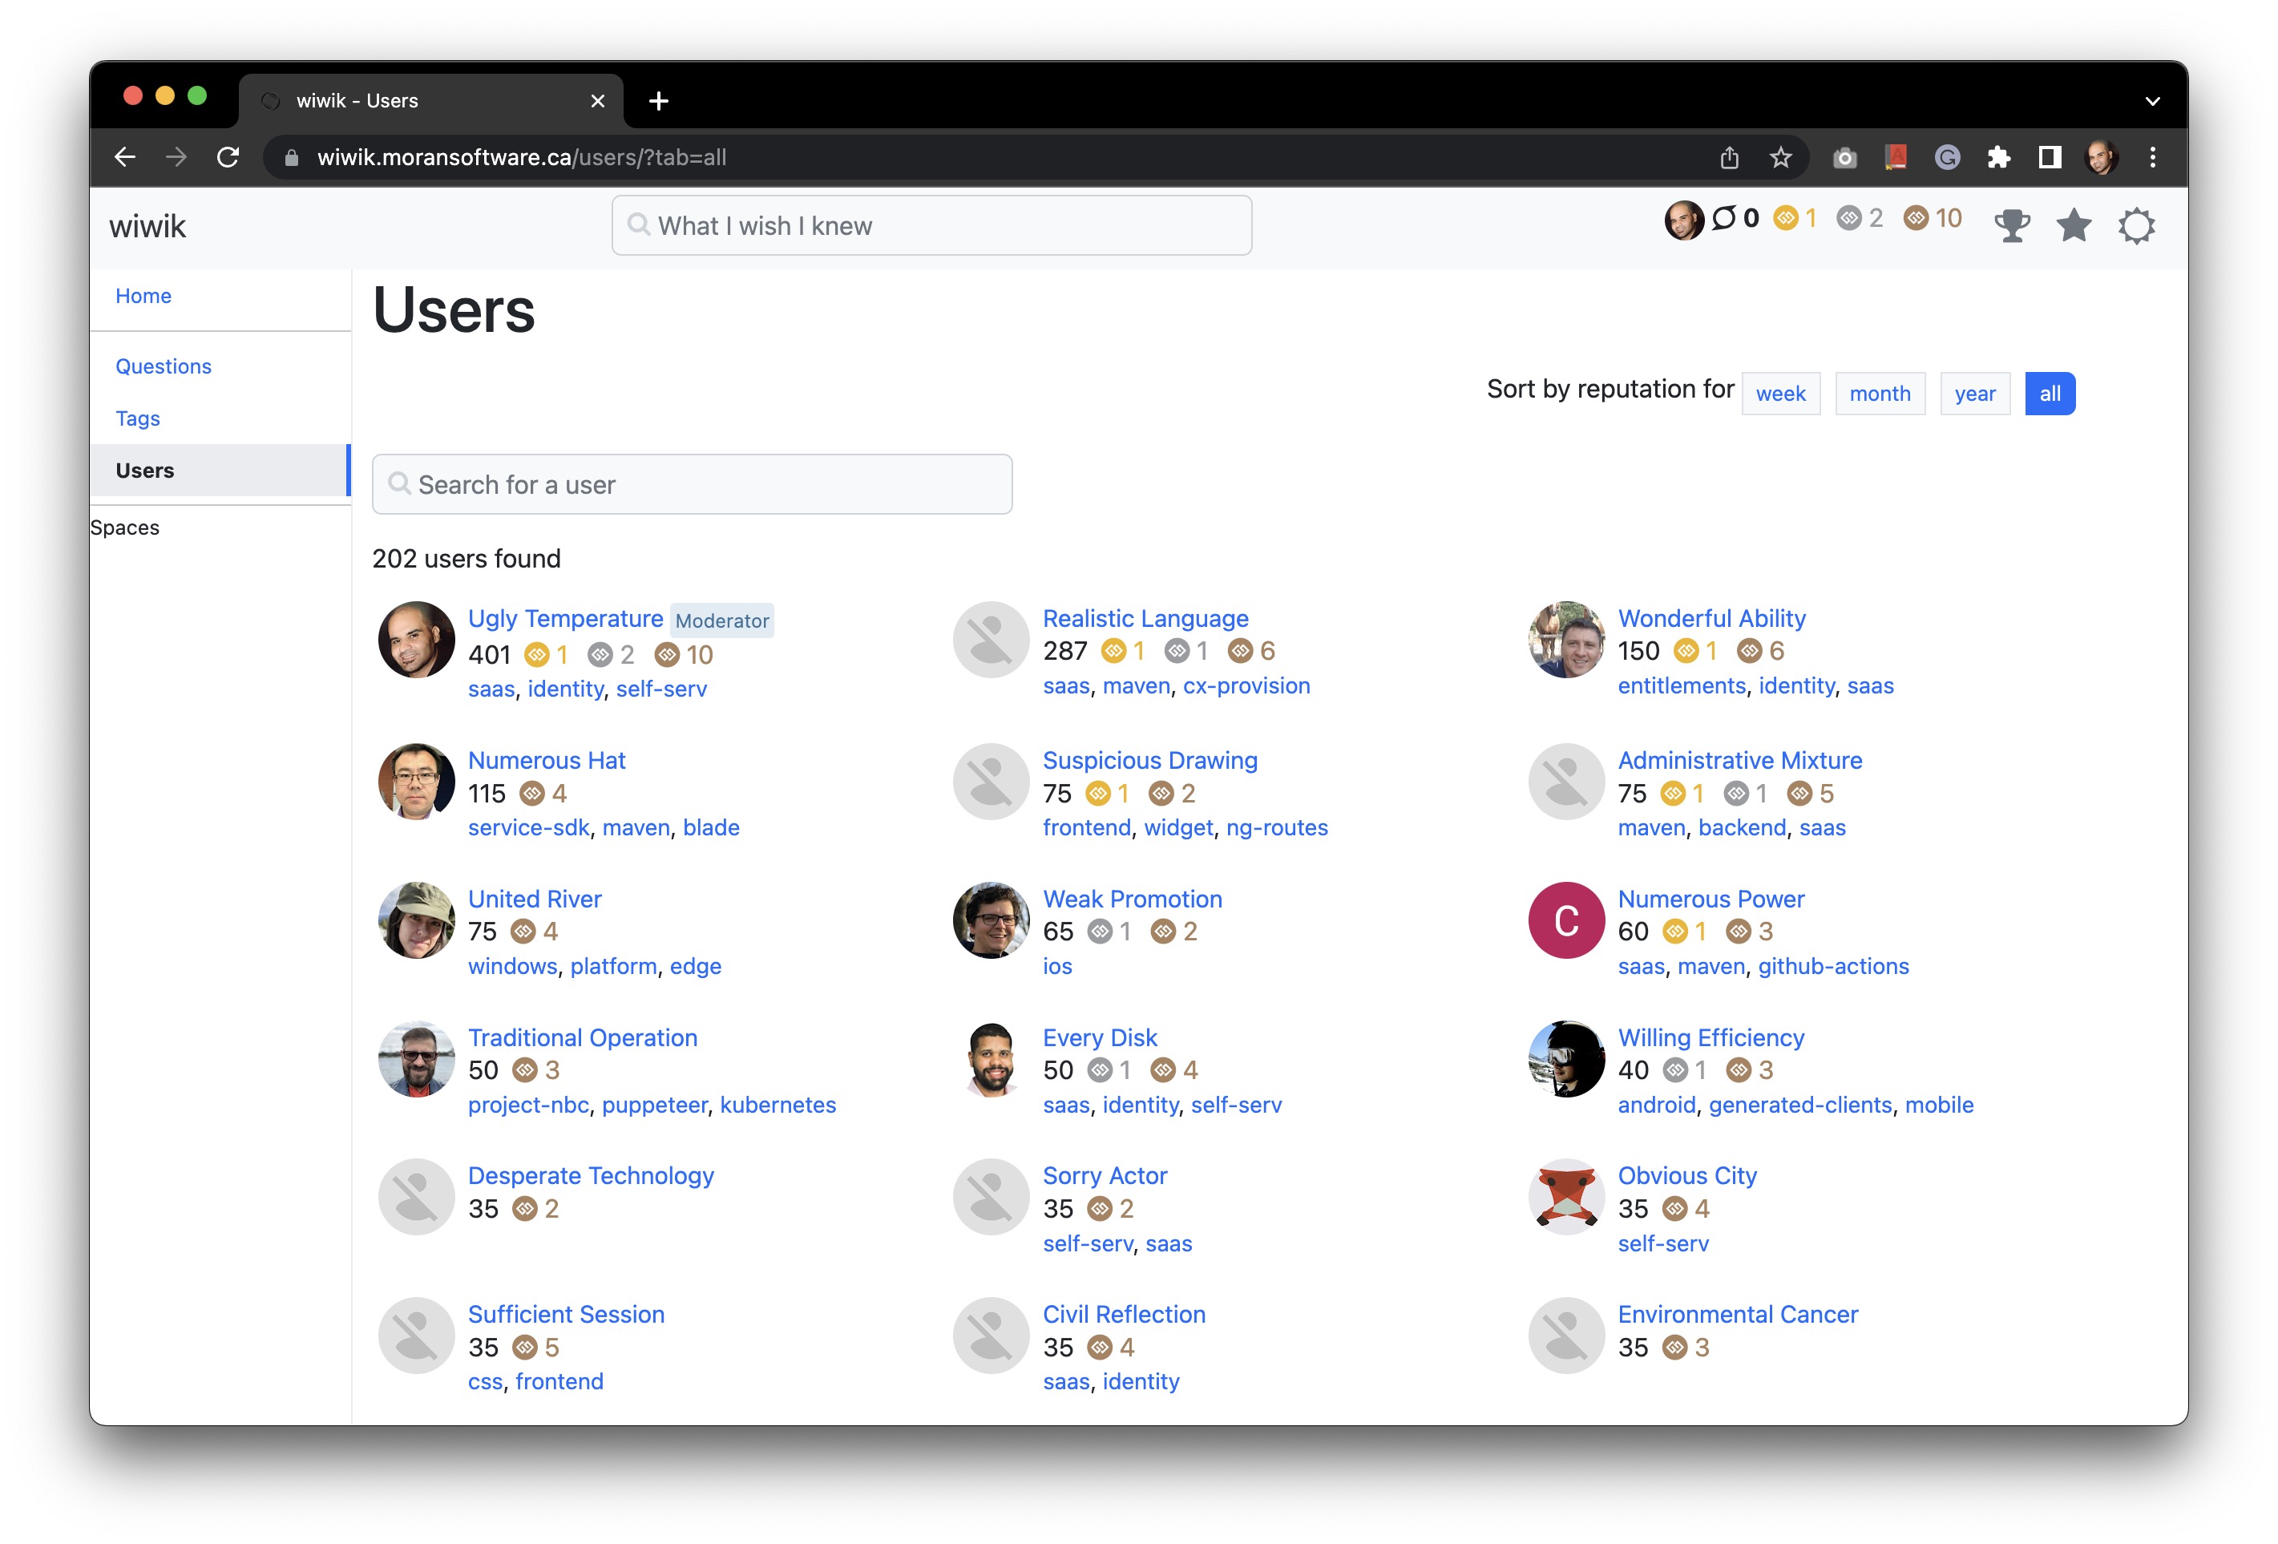Sort reputation by year
This screenshot has height=1544, width=2278.
pyautogui.click(x=1974, y=394)
